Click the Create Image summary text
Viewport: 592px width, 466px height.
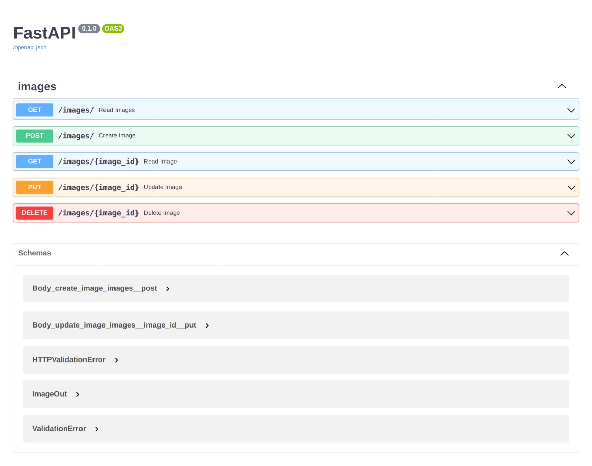(117, 136)
